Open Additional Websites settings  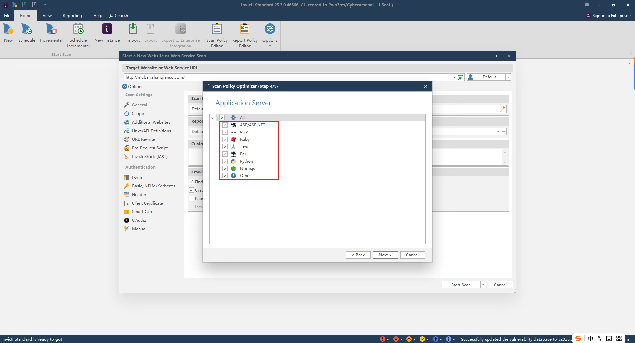click(151, 122)
